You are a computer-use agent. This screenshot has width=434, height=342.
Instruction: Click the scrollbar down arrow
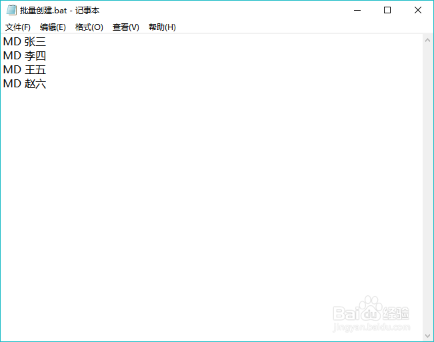point(427,335)
